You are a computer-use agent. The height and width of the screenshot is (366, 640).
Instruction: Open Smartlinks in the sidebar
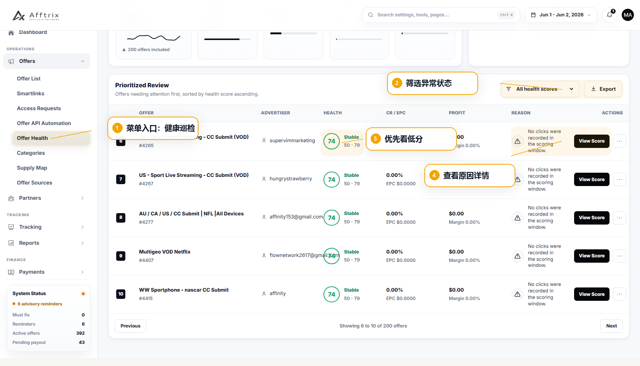coord(30,93)
